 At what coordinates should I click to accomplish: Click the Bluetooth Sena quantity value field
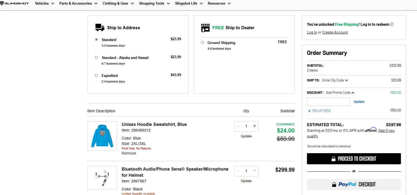pos(246,171)
